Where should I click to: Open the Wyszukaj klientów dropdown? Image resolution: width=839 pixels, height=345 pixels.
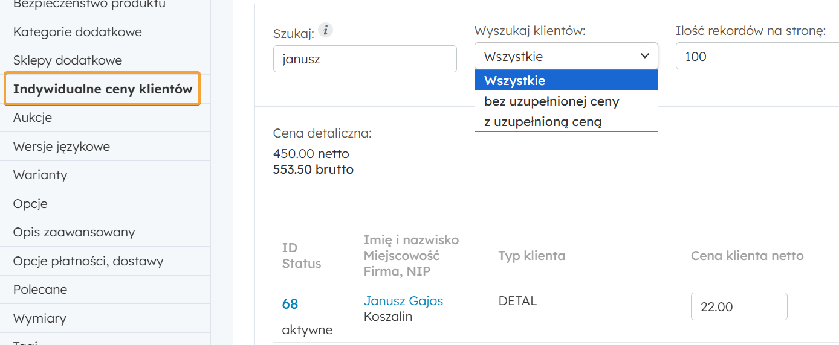pyautogui.click(x=566, y=56)
